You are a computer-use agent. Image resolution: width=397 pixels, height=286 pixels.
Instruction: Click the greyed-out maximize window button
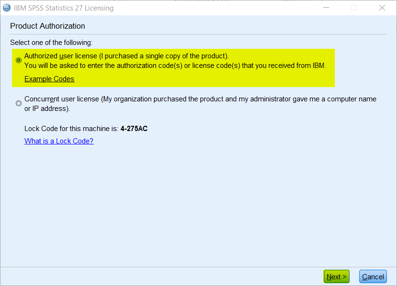pos(354,8)
